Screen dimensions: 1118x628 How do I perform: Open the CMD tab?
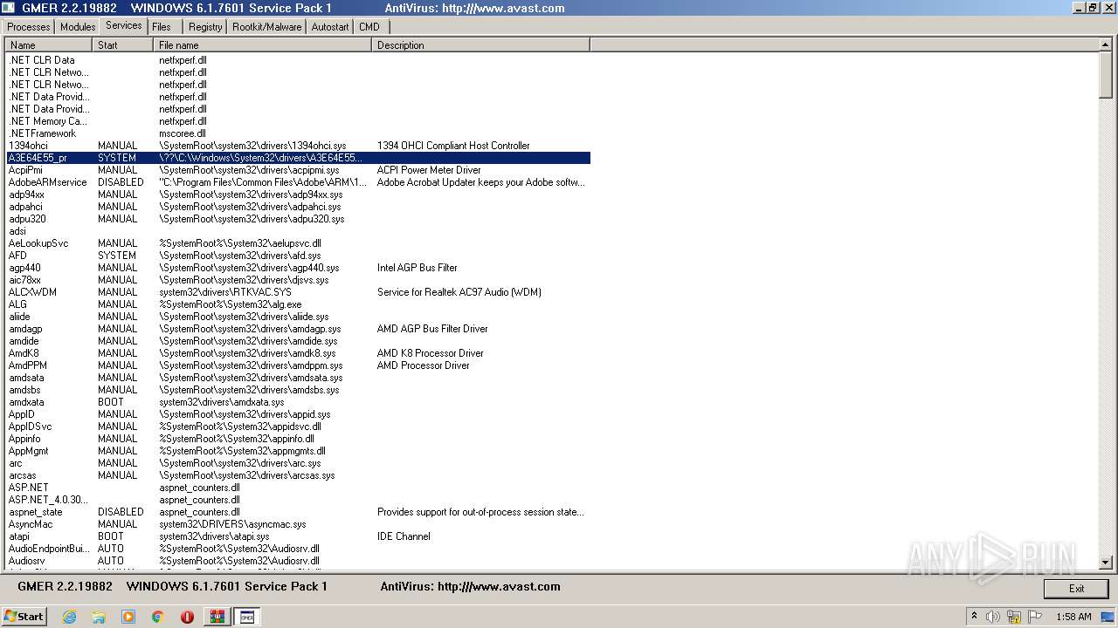point(369,27)
